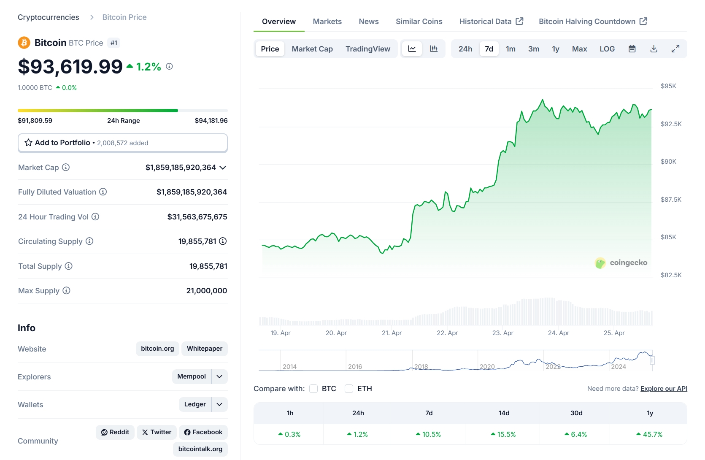The height and width of the screenshot is (460, 705).
Task: Open the Whitepaper link
Action: [x=205, y=349]
